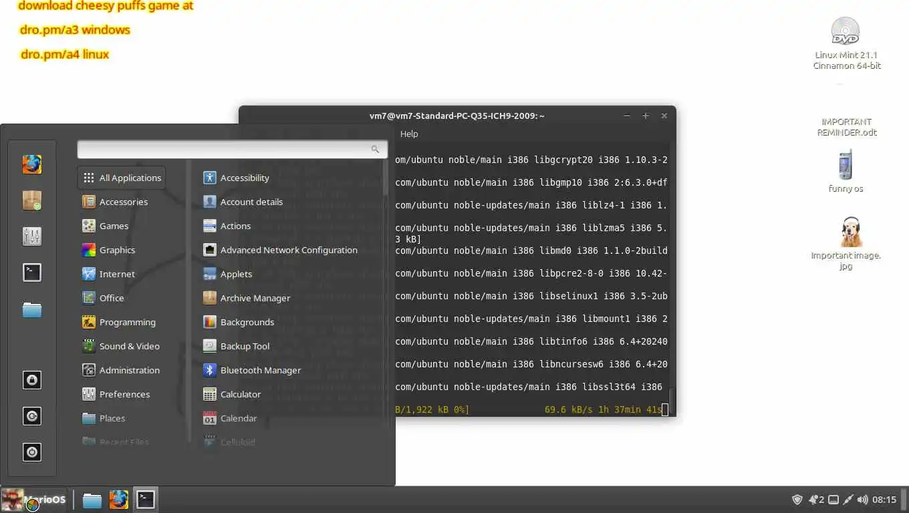
Task: Minimize the terminal window
Action: pyautogui.click(x=627, y=116)
